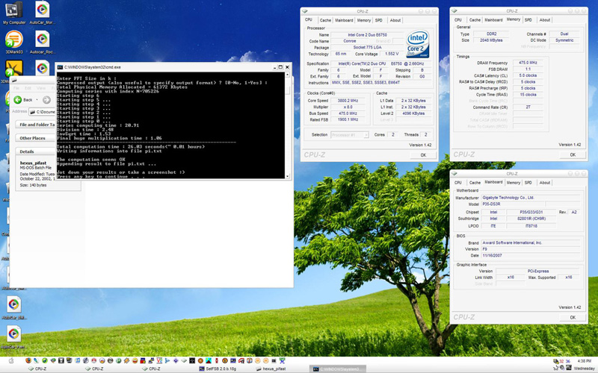The height and width of the screenshot is (373, 598).
Task: Click the SetFSB 2.0.b.18g taskbar button
Action: tap(218, 369)
